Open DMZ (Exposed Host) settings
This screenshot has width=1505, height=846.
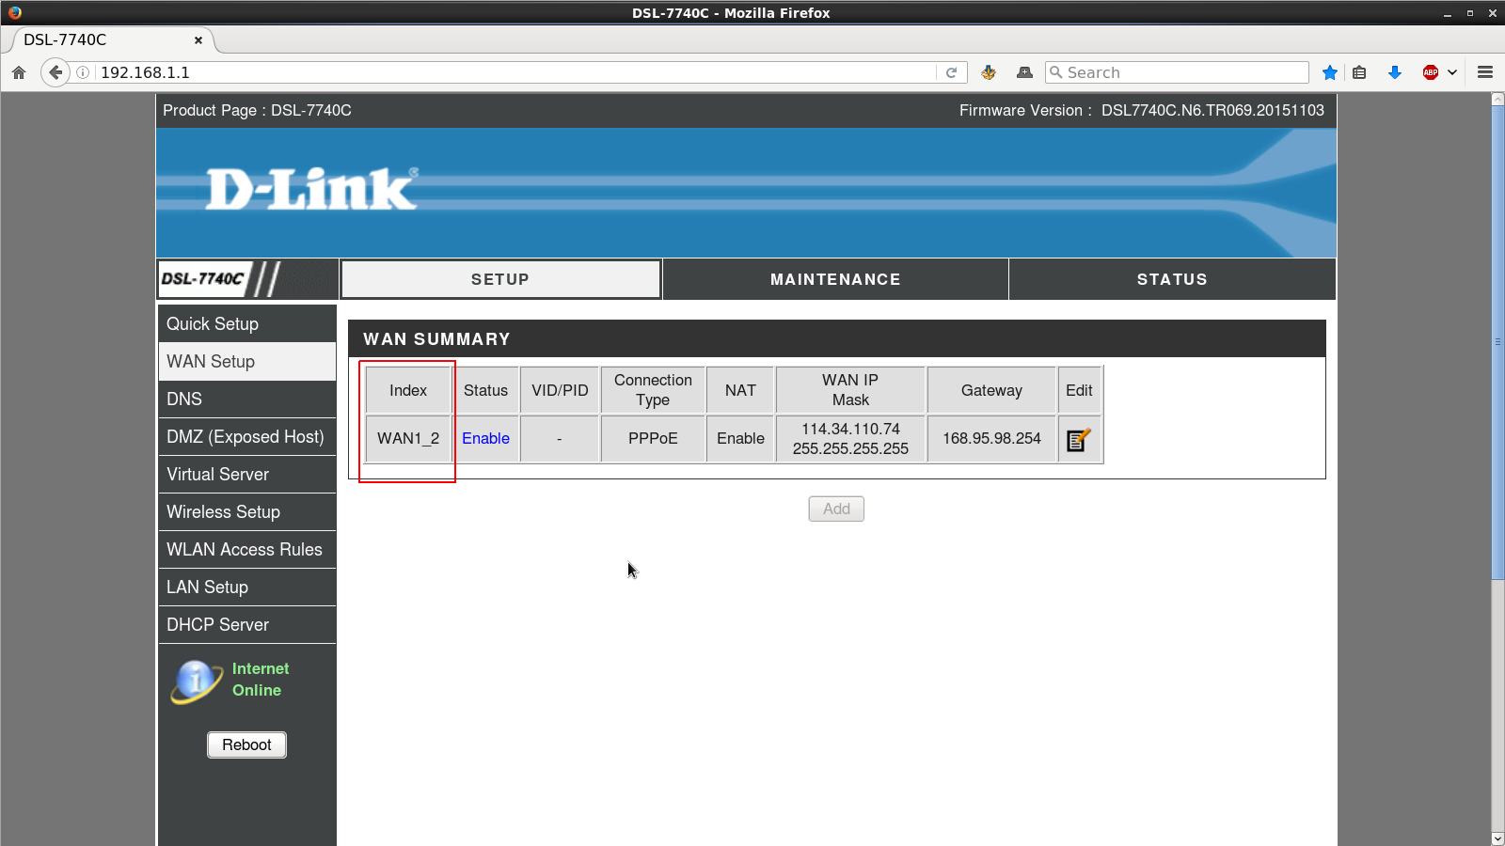tap(246, 436)
